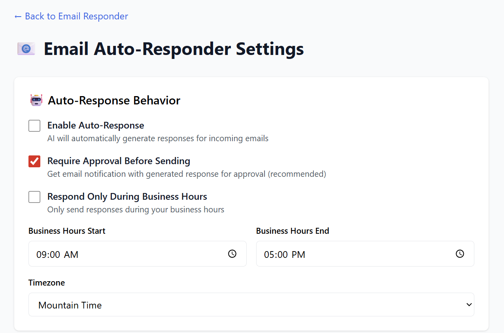Viewport: 504px width, 333px height.
Task: Select the hour 09 in Business Hours Start
Action: tap(41, 255)
